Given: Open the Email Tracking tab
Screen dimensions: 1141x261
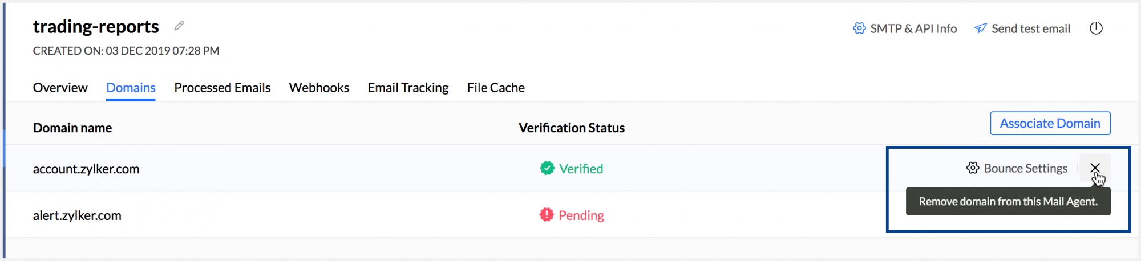Looking at the screenshot, I should click(x=408, y=88).
